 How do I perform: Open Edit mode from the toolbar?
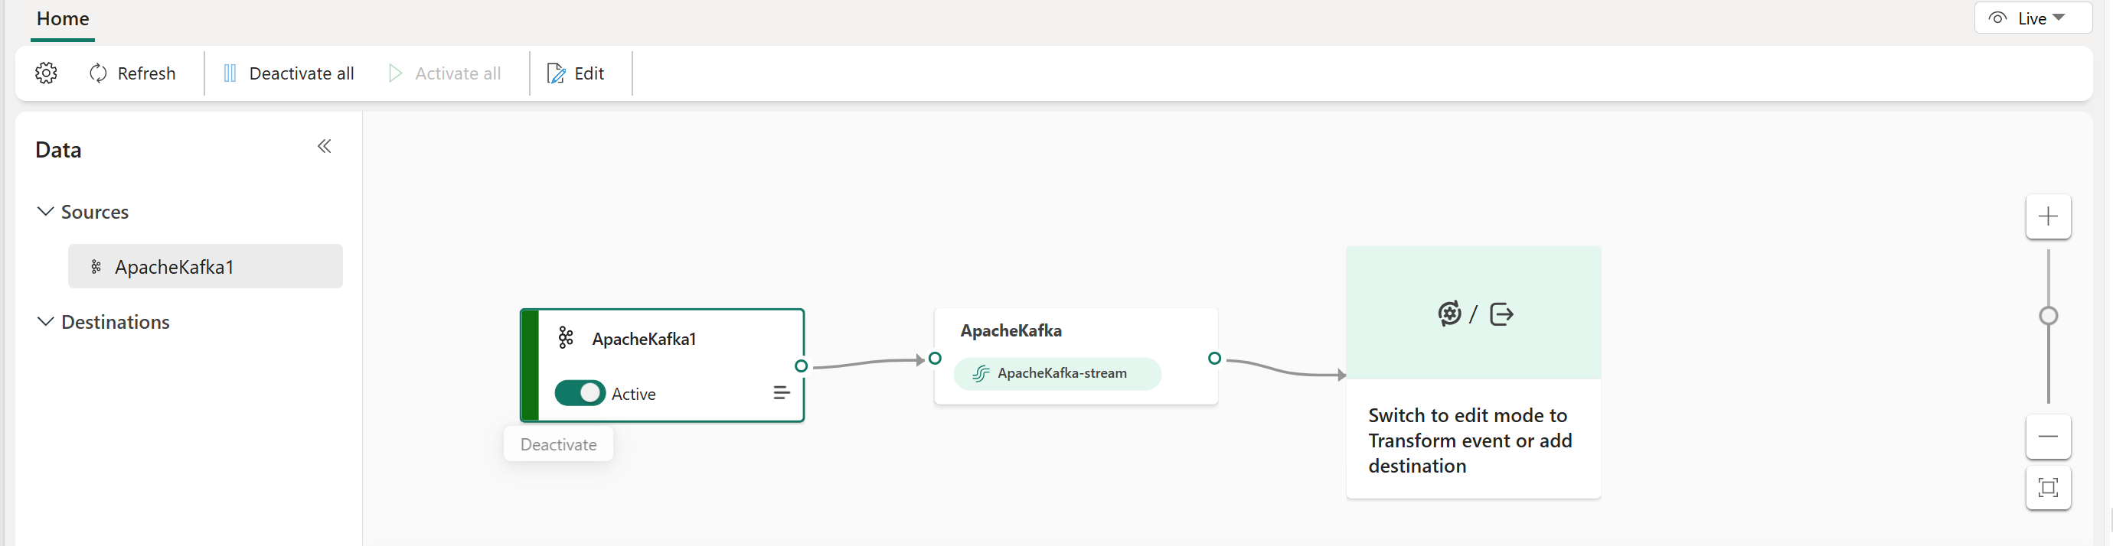(576, 73)
